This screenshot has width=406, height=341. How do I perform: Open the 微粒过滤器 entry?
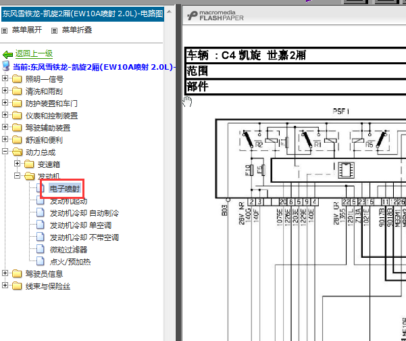point(69,250)
